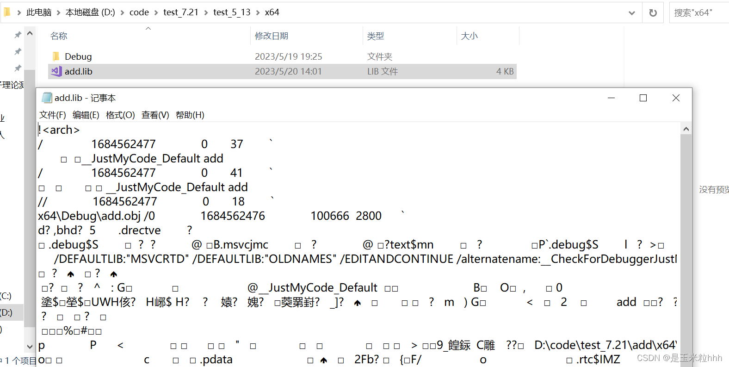
Task: Open the 文件(F) menu in Notepad
Action: click(x=52, y=115)
